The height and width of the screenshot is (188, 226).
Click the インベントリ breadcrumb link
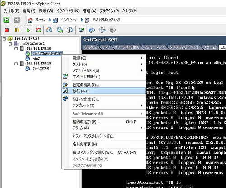tap(69, 20)
